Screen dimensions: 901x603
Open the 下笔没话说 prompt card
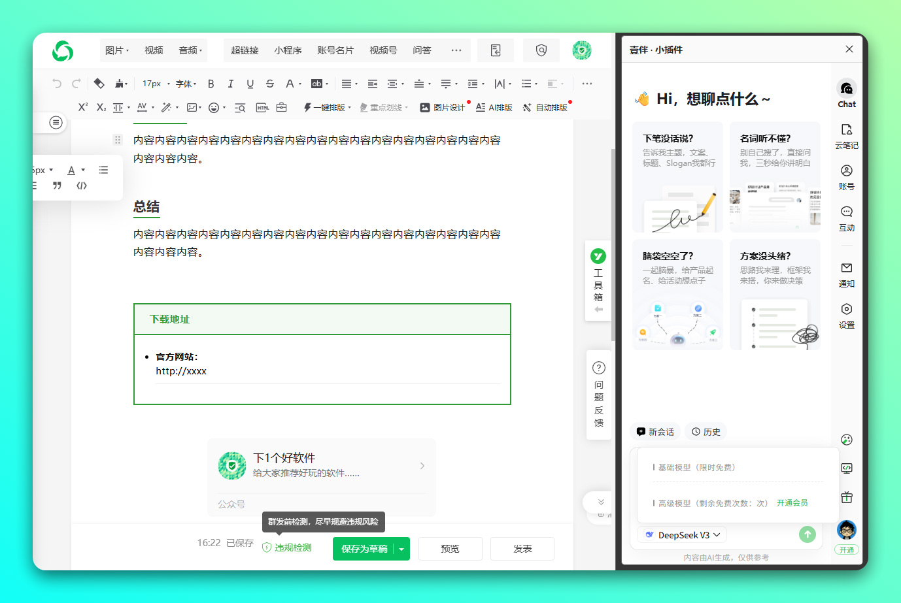(x=677, y=176)
